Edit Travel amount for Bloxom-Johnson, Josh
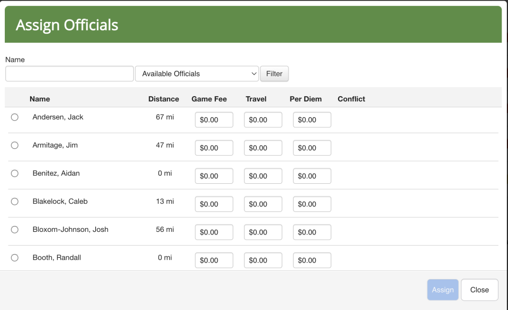508x310 pixels. 263,232
